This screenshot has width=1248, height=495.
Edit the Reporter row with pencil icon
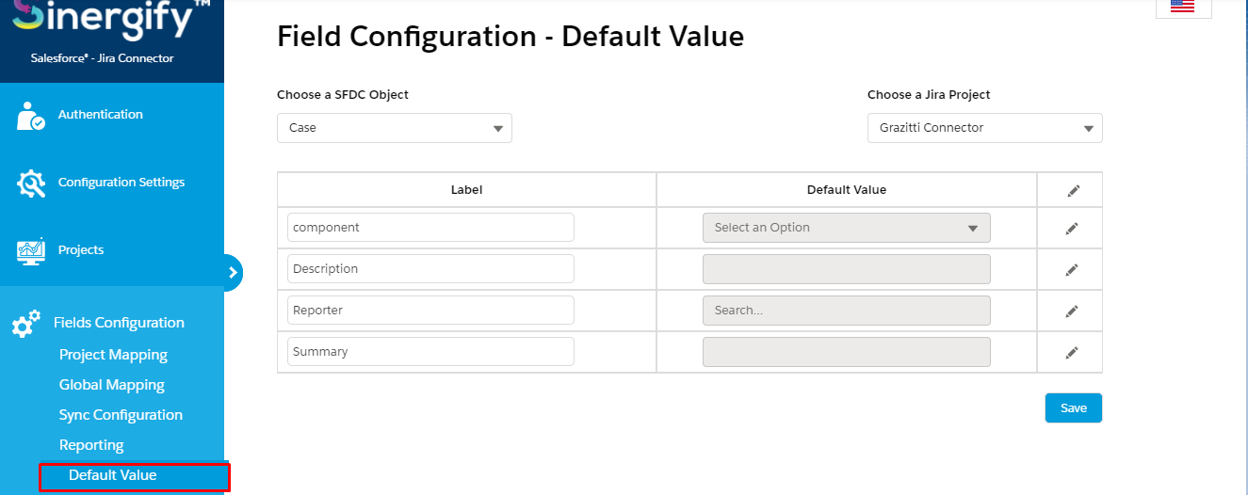(1072, 311)
